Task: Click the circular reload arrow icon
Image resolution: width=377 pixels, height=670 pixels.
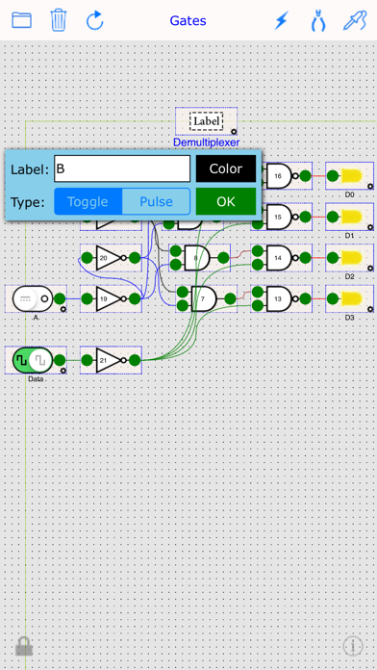Action: [x=95, y=20]
